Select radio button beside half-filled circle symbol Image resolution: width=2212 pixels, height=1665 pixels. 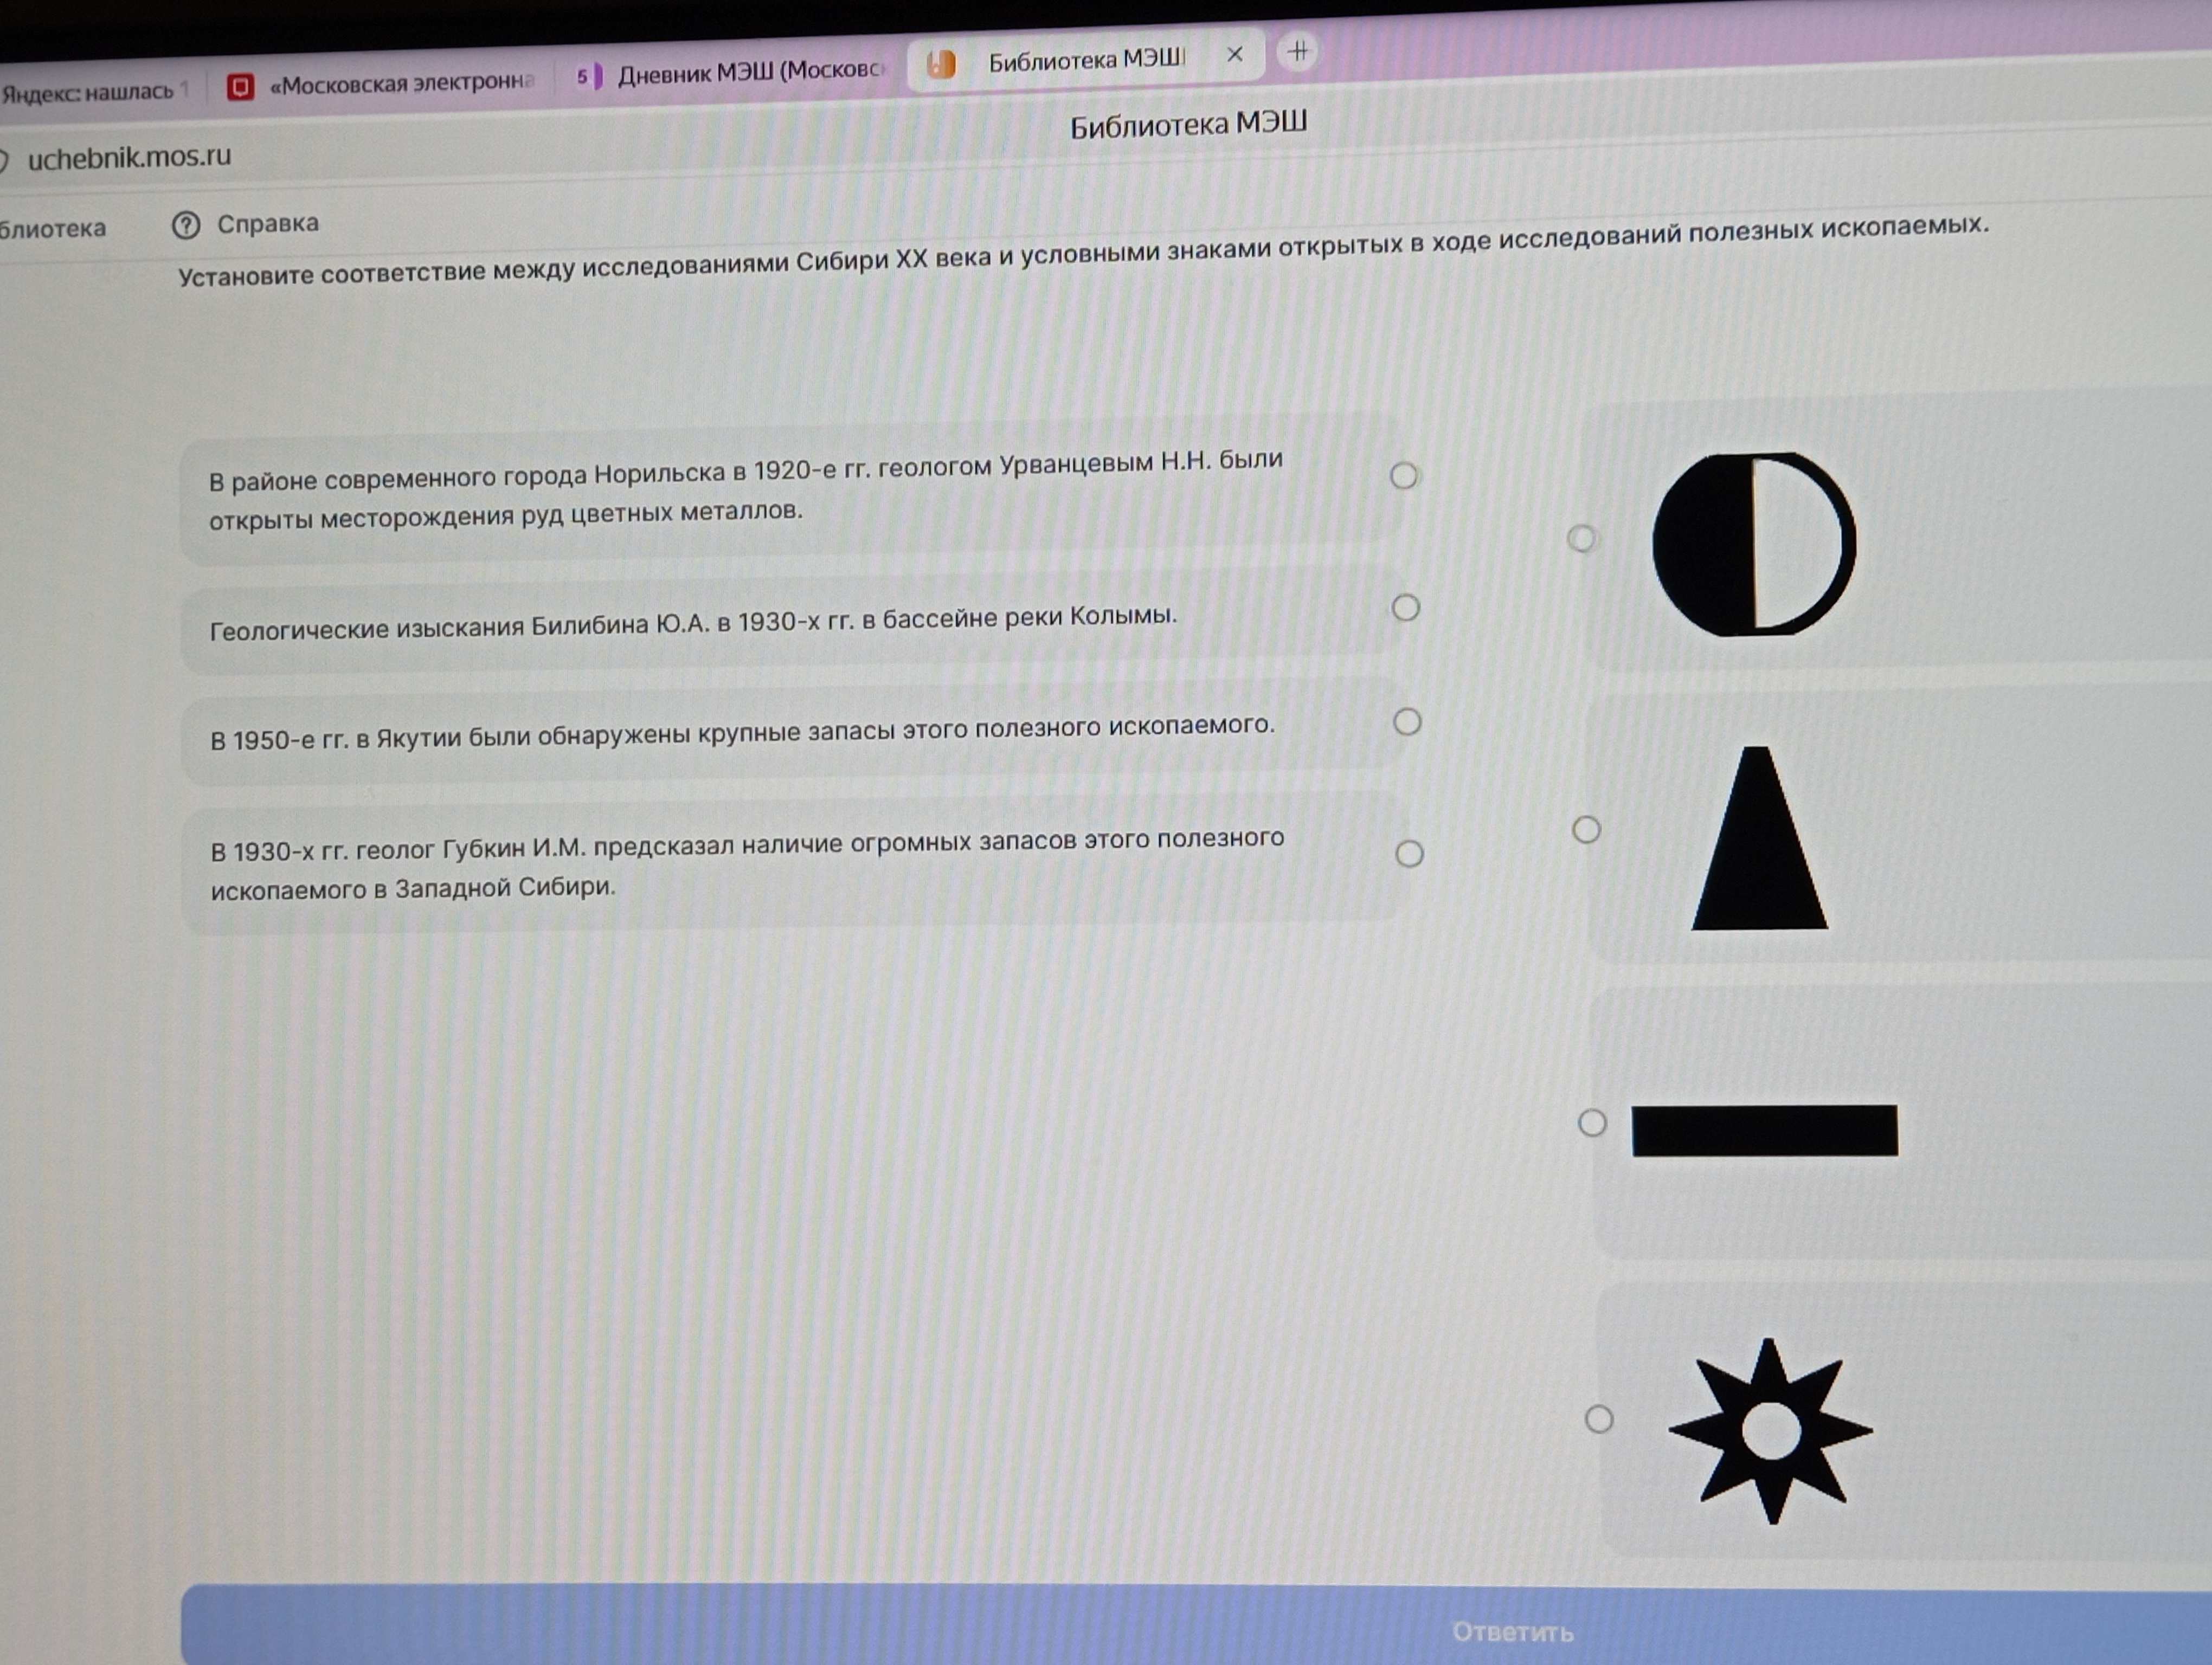pos(1580,539)
